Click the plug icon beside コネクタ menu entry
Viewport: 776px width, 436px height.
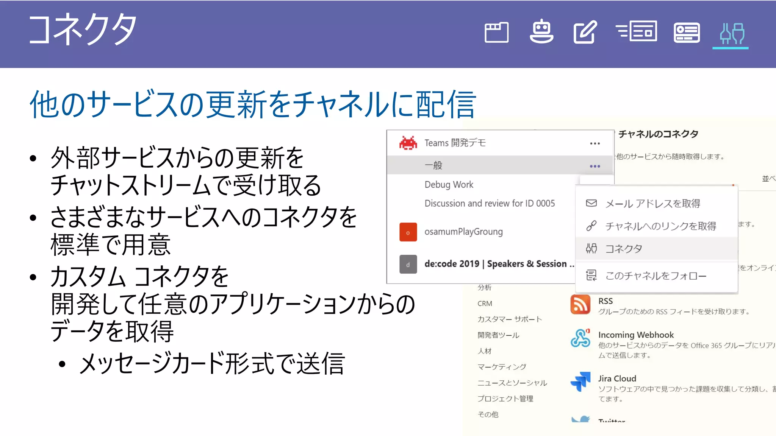591,248
